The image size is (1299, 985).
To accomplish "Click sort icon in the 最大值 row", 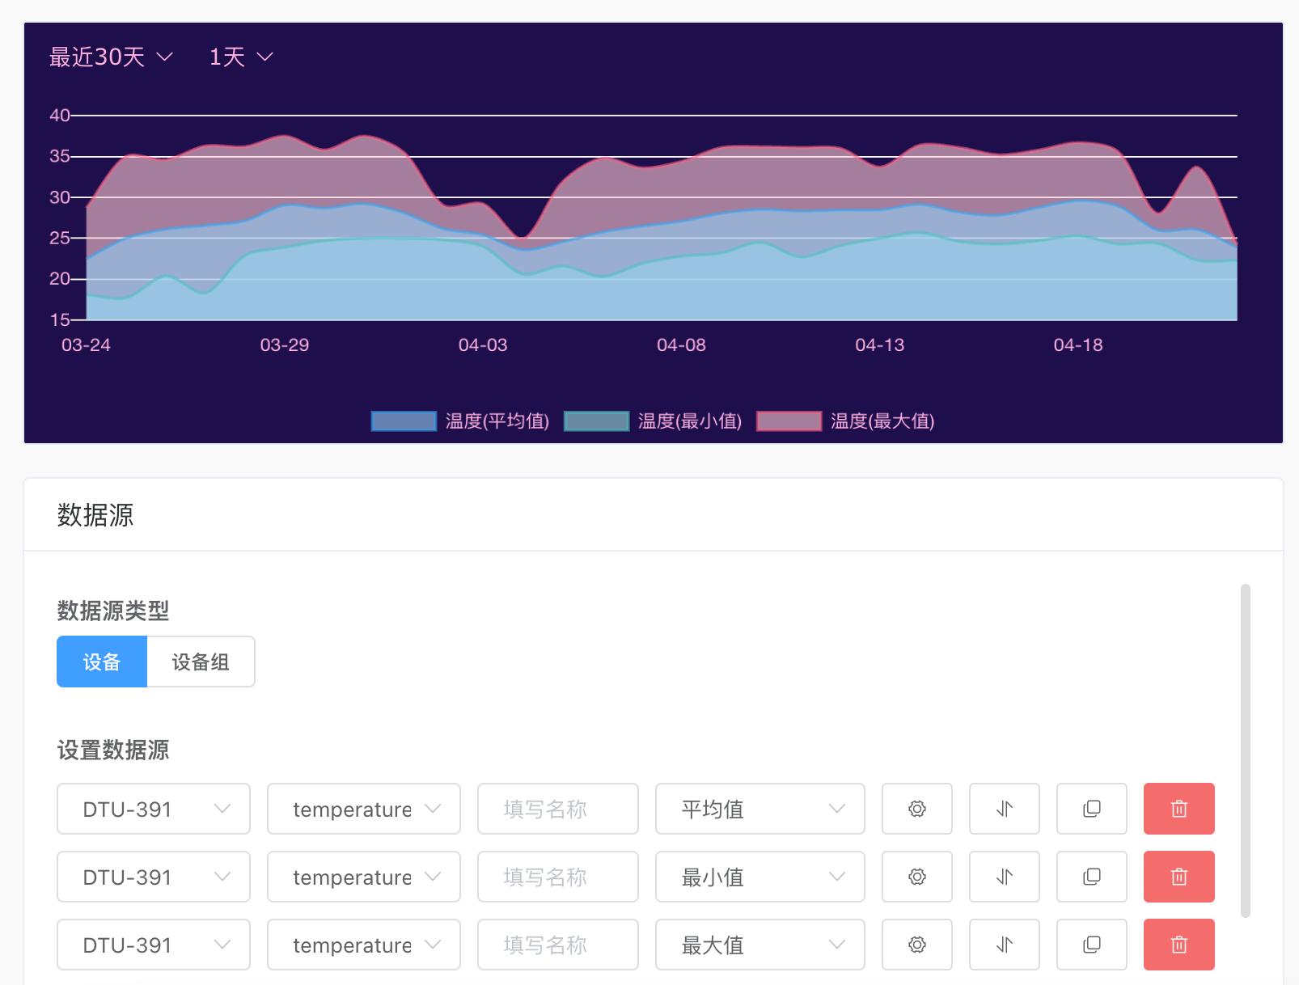I will click(1004, 945).
